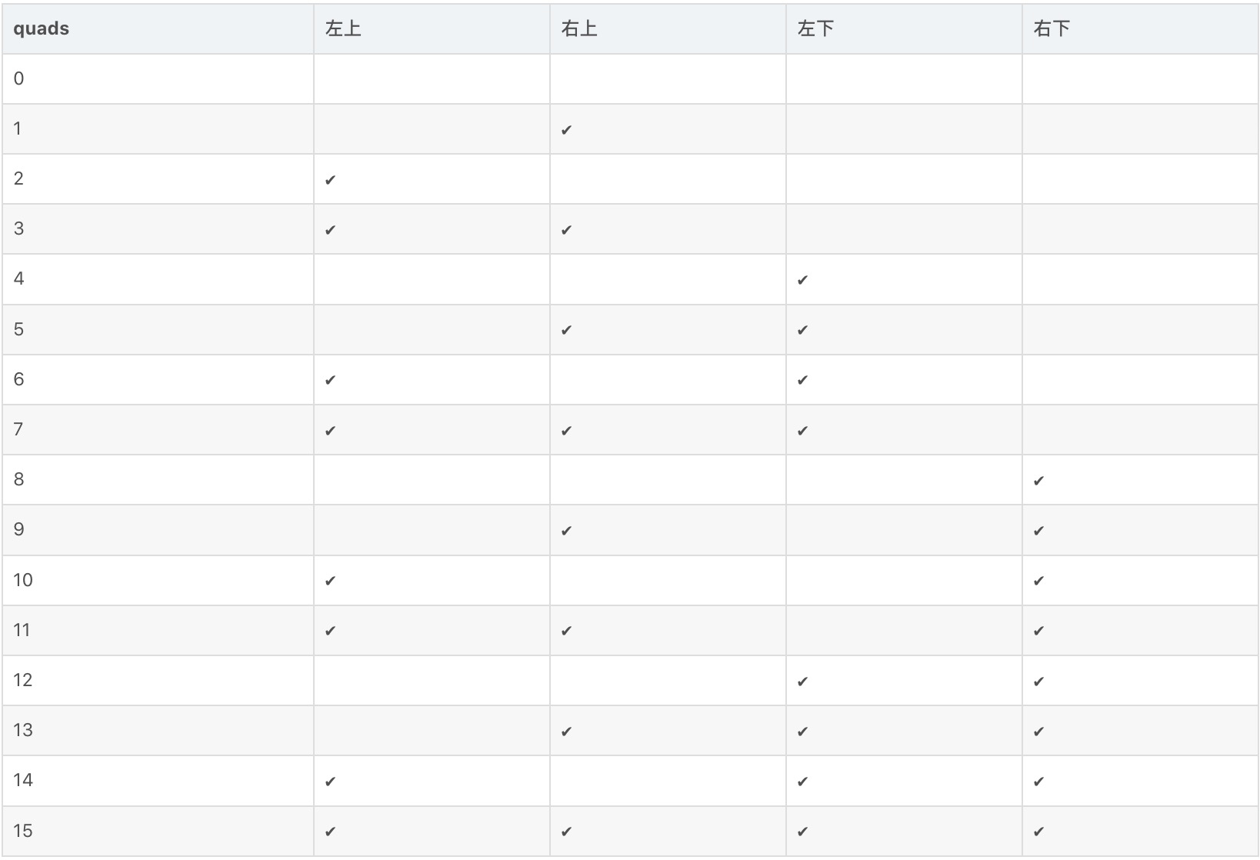Click the 右上 checkmark in row 9
This screenshot has width=1260, height=860.
point(567,531)
